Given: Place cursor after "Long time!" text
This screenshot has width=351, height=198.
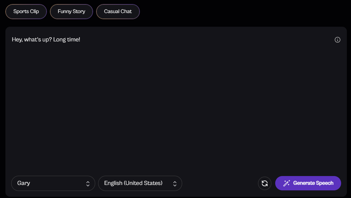Looking at the screenshot, I should [x=81, y=40].
